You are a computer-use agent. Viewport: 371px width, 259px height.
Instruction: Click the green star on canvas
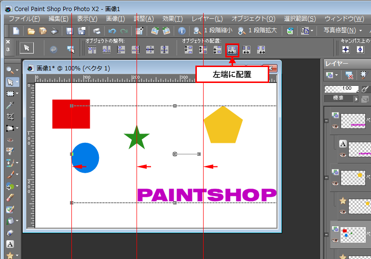click(x=137, y=138)
